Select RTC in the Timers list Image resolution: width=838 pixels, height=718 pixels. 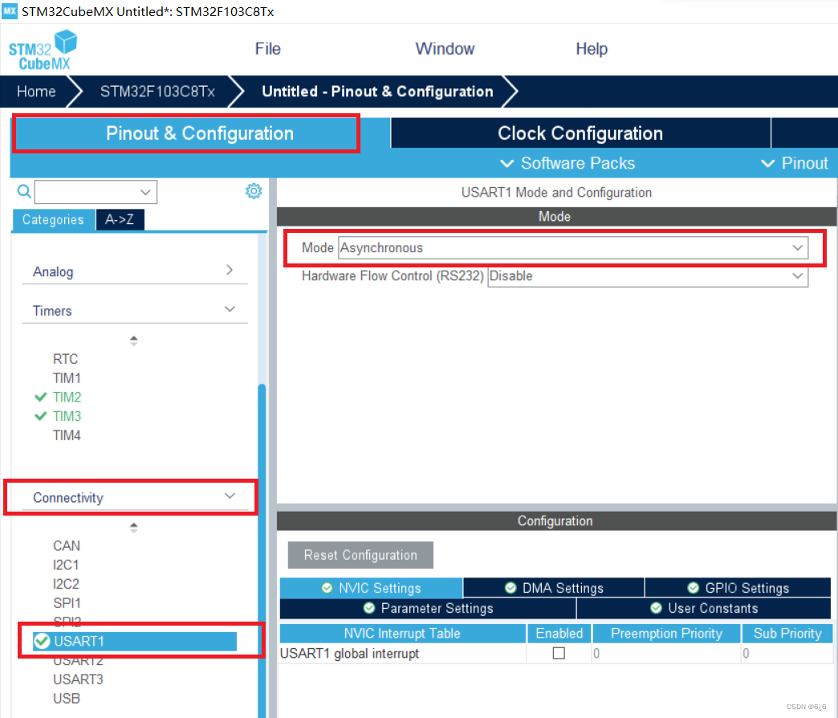point(65,359)
